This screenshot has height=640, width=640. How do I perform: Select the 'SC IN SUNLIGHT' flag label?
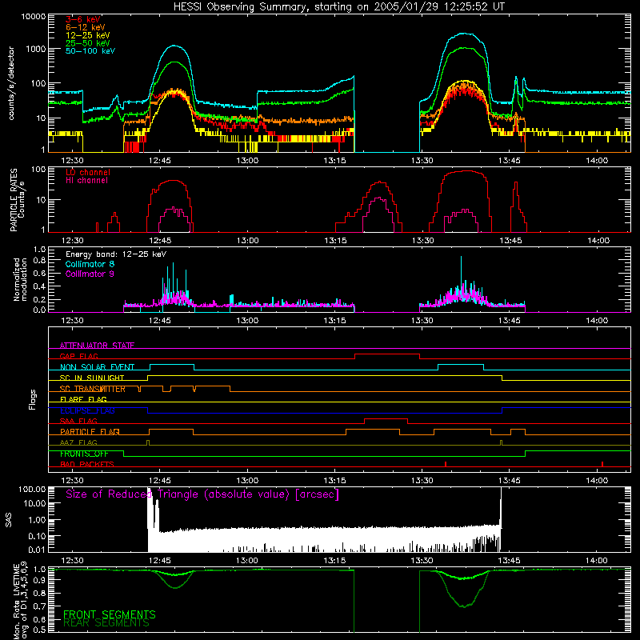pyautogui.click(x=92, y=378)
